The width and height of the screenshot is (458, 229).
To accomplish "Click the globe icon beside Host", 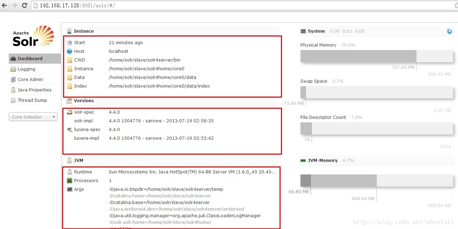I will 70,51.
